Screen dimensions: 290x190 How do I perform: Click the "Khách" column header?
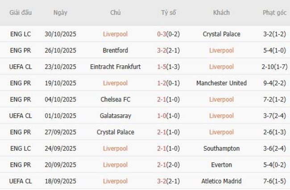(221, 13)
